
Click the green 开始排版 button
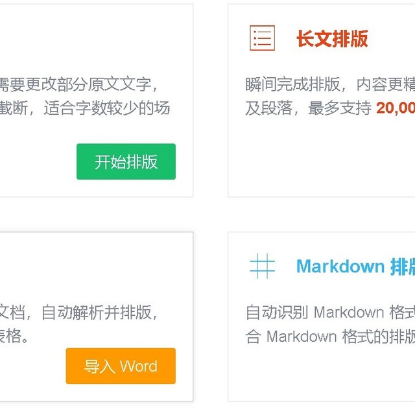126,161
